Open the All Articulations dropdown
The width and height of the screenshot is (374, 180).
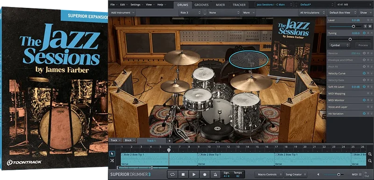(312, 13)
